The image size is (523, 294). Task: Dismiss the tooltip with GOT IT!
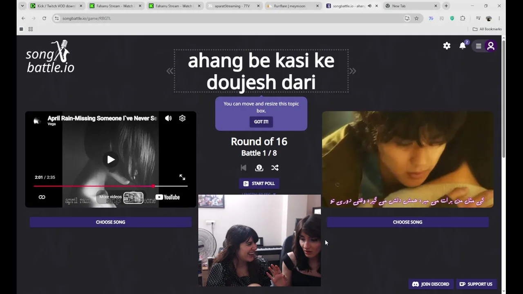click(261, 122)
